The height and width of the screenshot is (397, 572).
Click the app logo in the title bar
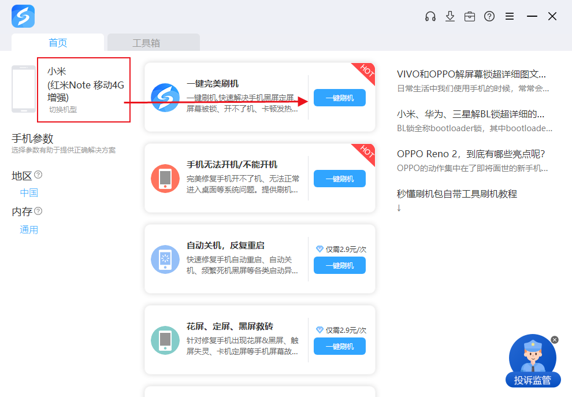[23, 16]
